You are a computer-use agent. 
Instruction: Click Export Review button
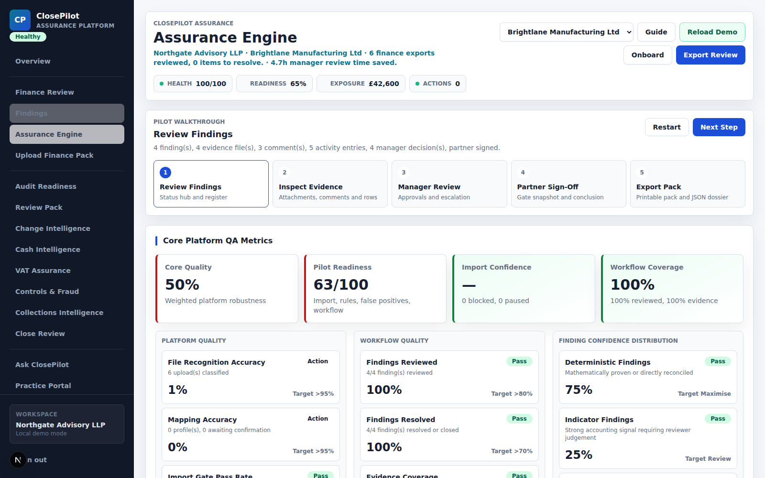coord(710,55)
